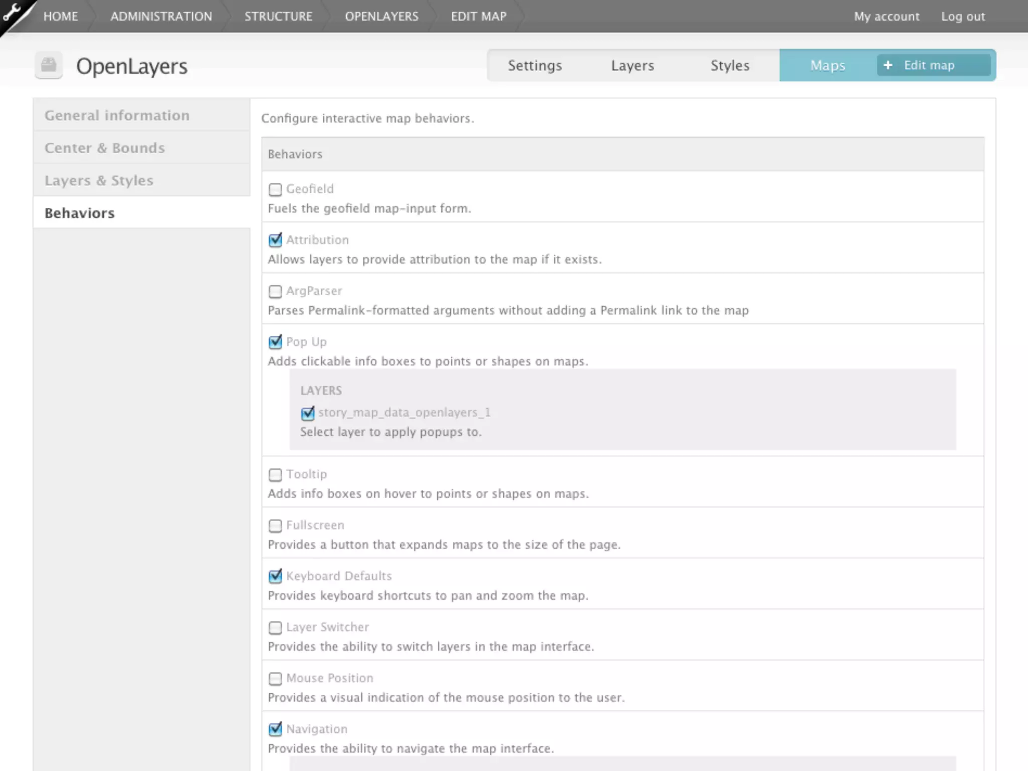Turn on the Fullscreen behavior
Viewport: 1028px width, 771px height.
275,526
